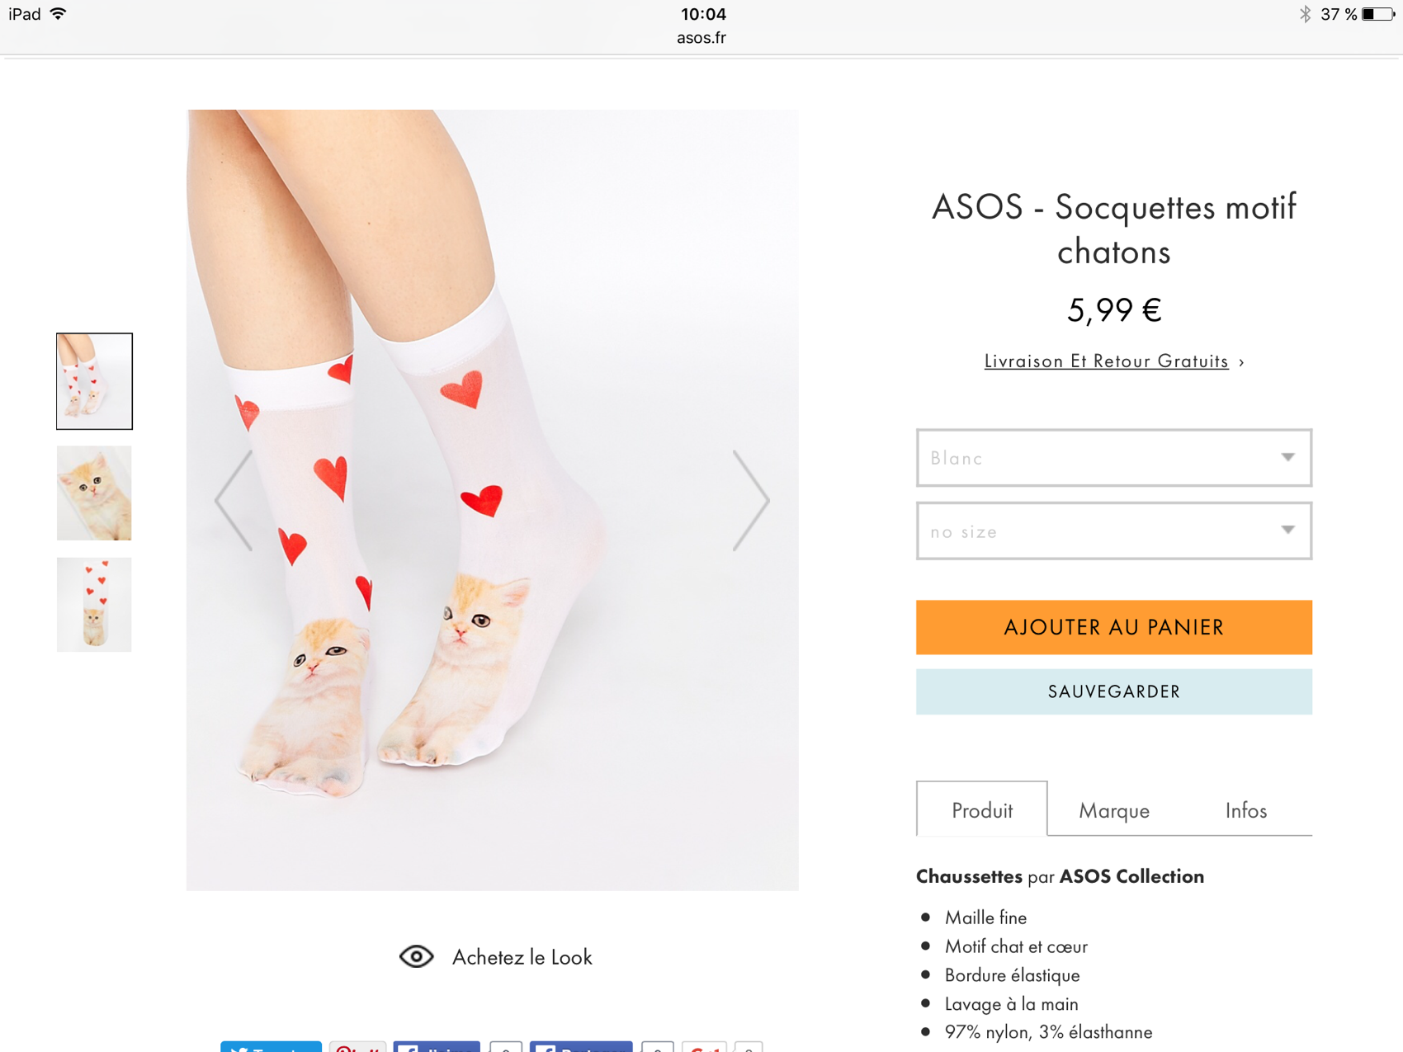Switch to the Infos tab
Viewport: 1403px width, 1052px height.
tap(1245, 810)
